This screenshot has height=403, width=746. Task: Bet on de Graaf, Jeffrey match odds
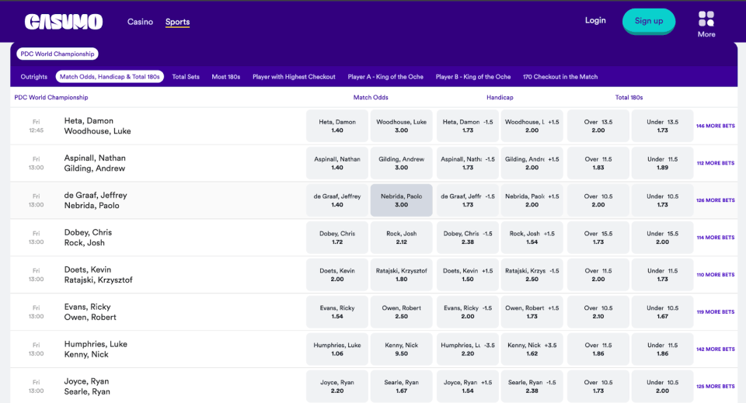coord(336,200)
